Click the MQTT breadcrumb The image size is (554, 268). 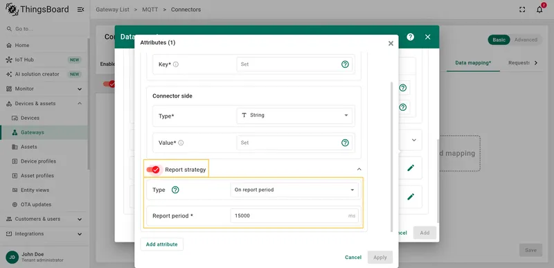(150, 10)
